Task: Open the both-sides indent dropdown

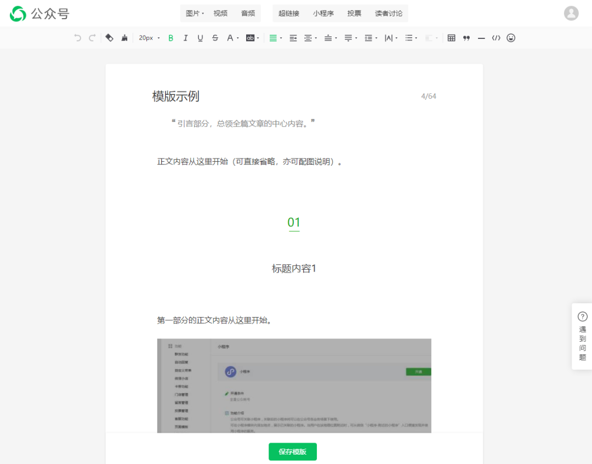Action: [x=310, y=38]
